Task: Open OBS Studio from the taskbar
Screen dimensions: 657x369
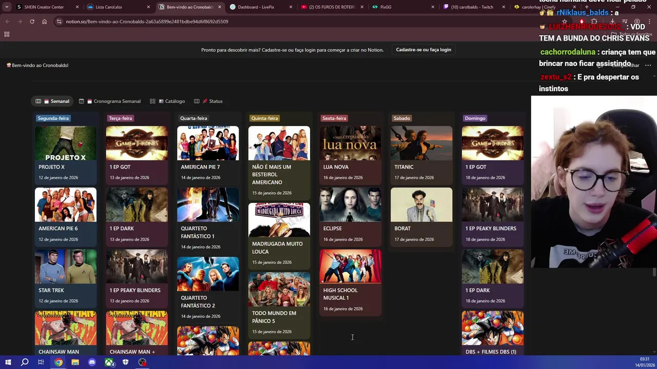Action: tap(142, 362)
